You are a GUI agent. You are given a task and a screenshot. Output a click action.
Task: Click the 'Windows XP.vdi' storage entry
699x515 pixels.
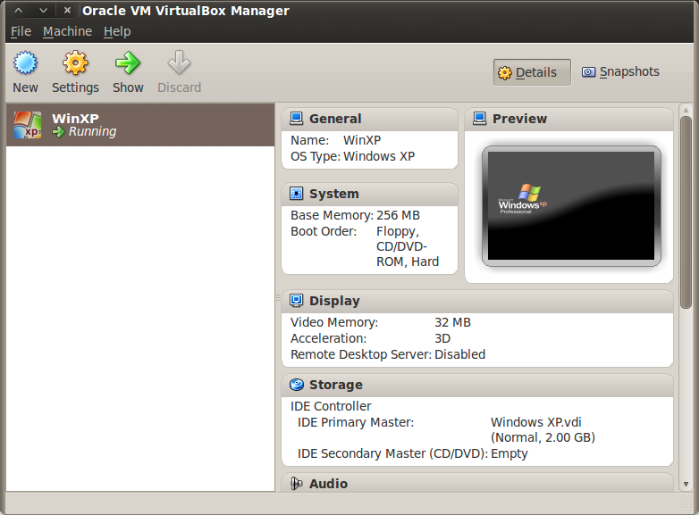535,422
